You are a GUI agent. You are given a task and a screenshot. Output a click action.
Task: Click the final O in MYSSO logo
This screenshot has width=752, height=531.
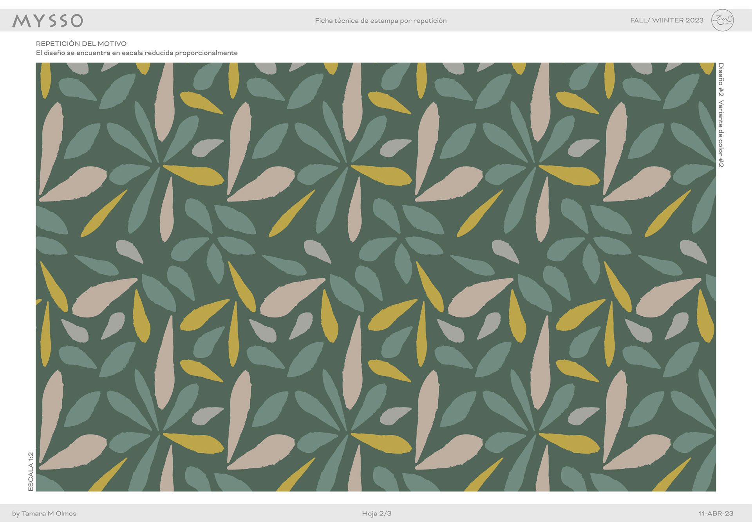click(77, 21)
